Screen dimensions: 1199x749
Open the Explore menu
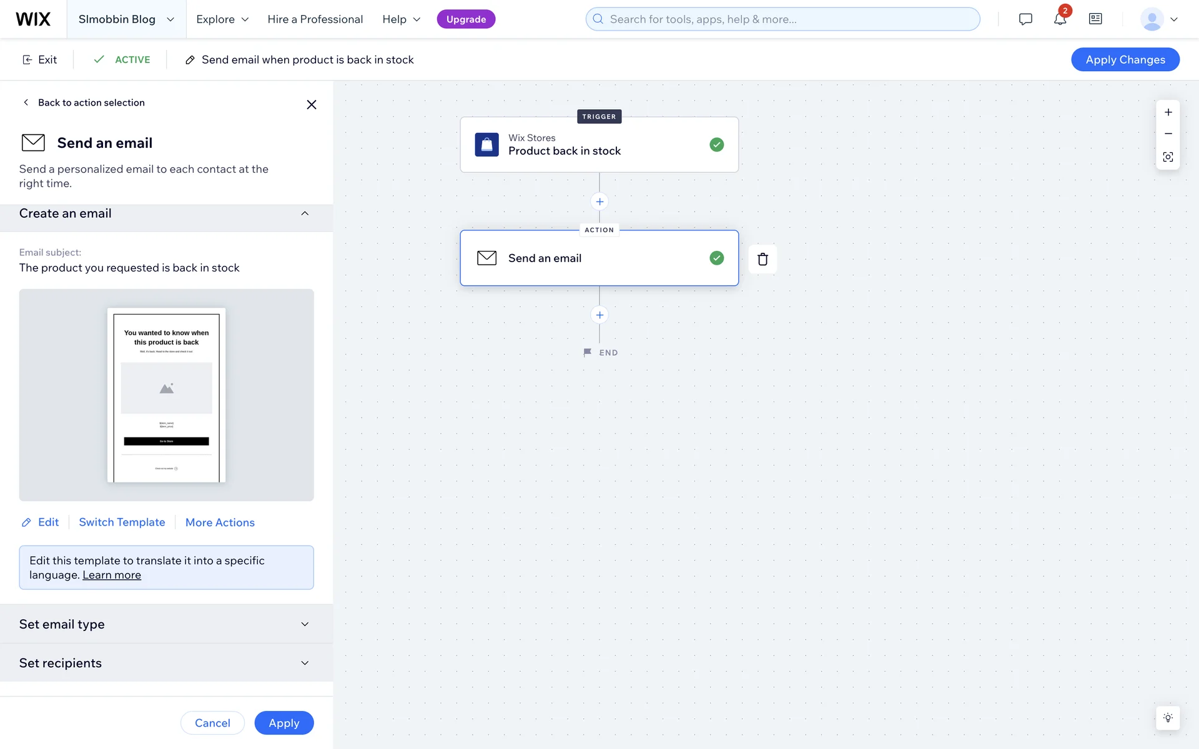click(x=222, y=19)
